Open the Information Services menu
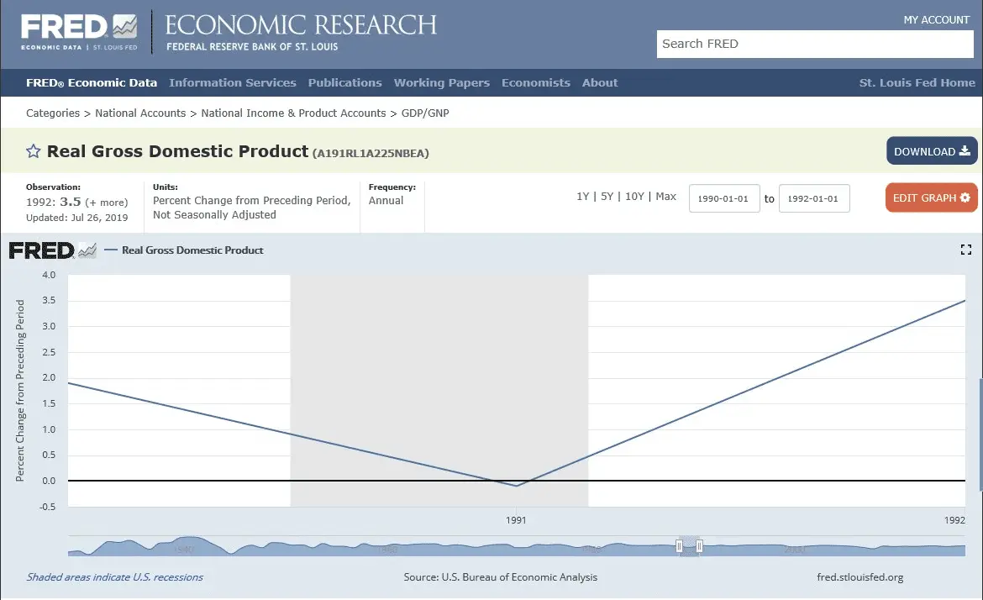 coord(232,82)
